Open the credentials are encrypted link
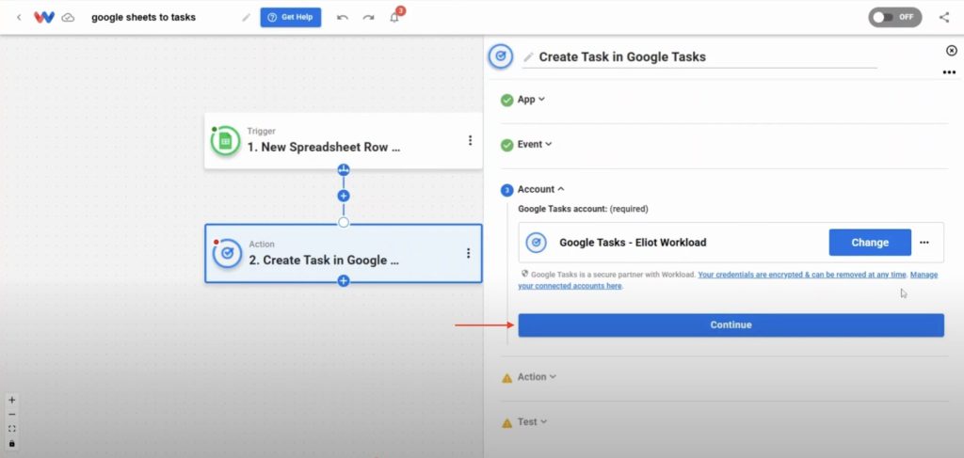 (802, 275)
